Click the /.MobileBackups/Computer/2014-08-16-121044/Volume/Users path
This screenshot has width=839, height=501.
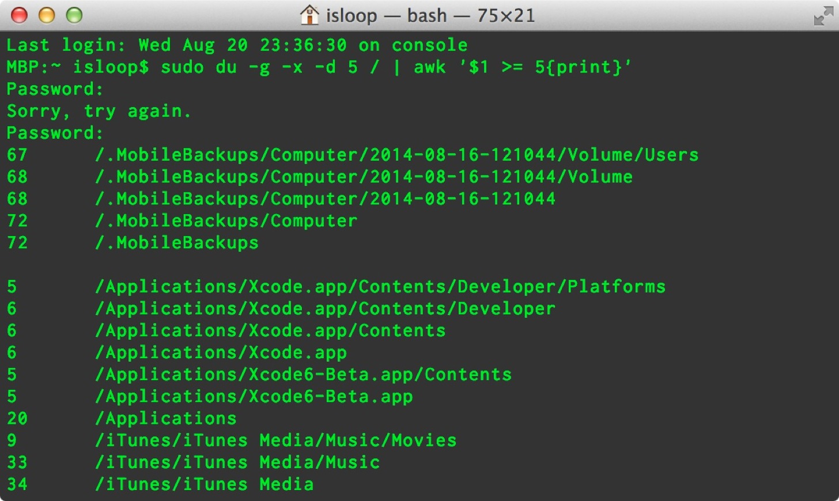396,155
